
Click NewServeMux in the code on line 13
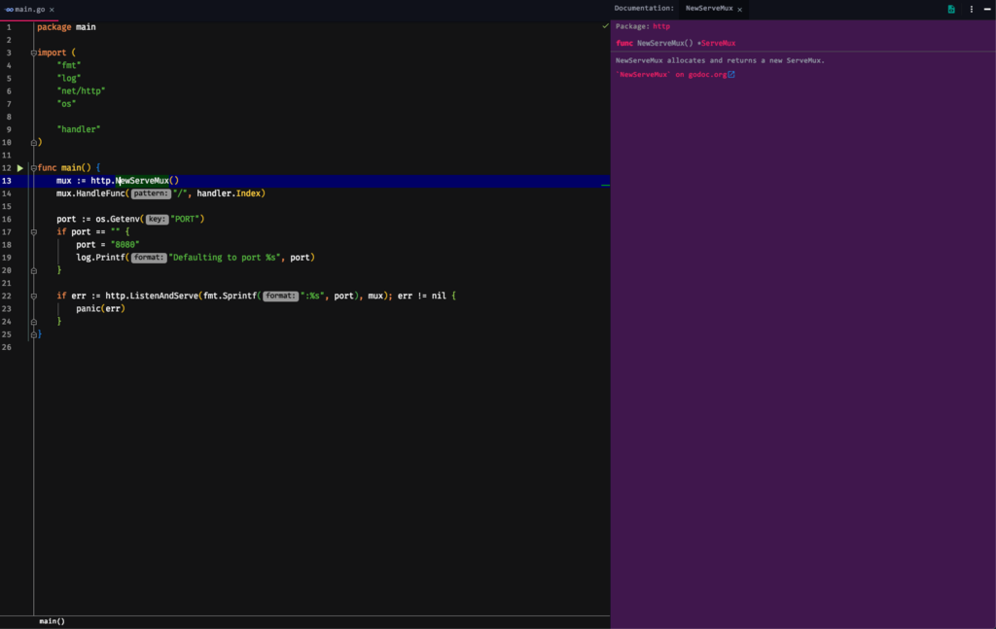(142, 181)
